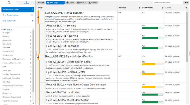
Task: Switch to the Baselines tab
Action: click(x=27, y=2)
